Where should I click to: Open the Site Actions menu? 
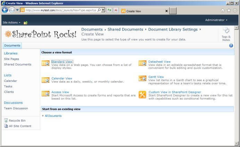click(11, 23)
